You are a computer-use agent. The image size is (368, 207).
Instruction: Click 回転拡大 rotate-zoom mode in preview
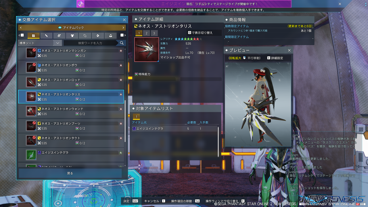point(235,58)
